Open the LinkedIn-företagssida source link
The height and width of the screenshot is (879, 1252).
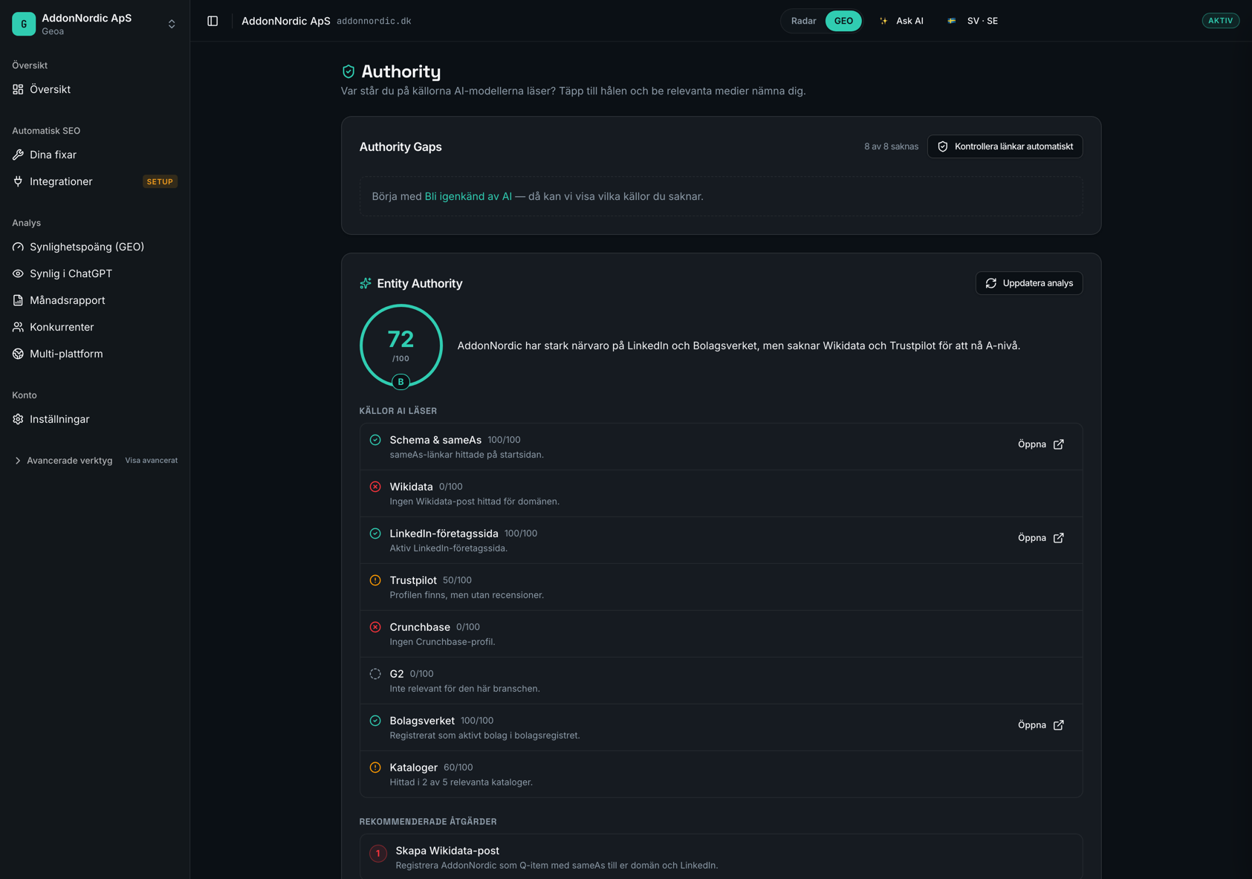[x=1041, y=538]
